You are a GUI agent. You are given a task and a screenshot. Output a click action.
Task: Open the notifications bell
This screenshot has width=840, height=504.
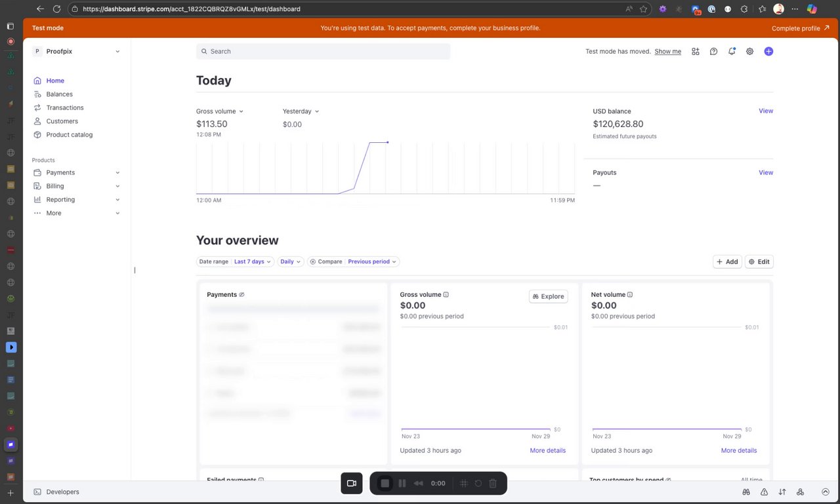coord(732,51)
